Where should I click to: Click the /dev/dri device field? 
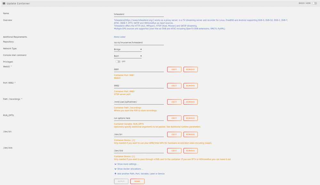pyautogui.click(x=139, y=135)
